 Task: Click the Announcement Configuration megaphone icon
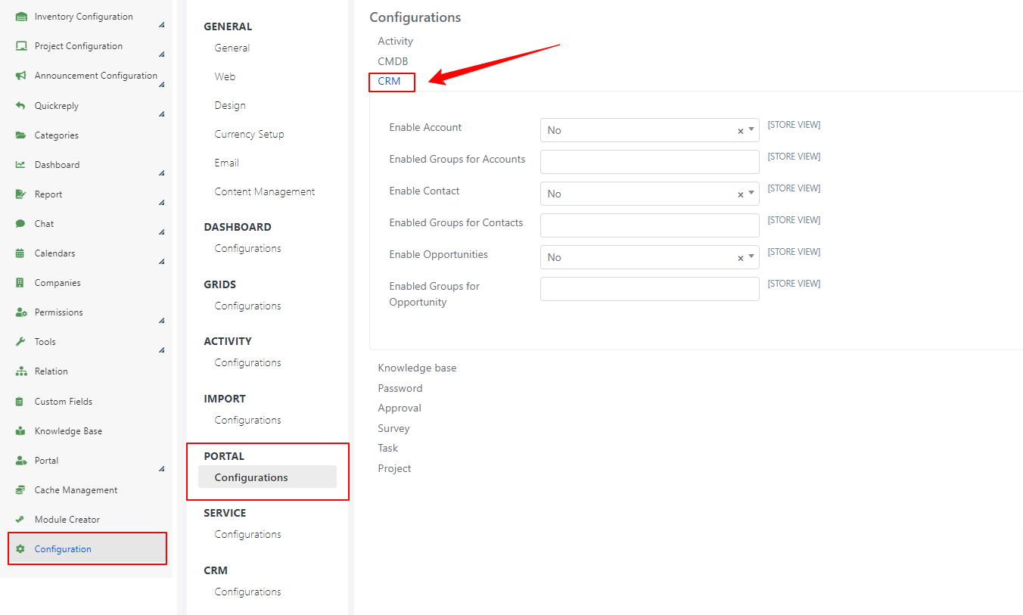point(21,76)
